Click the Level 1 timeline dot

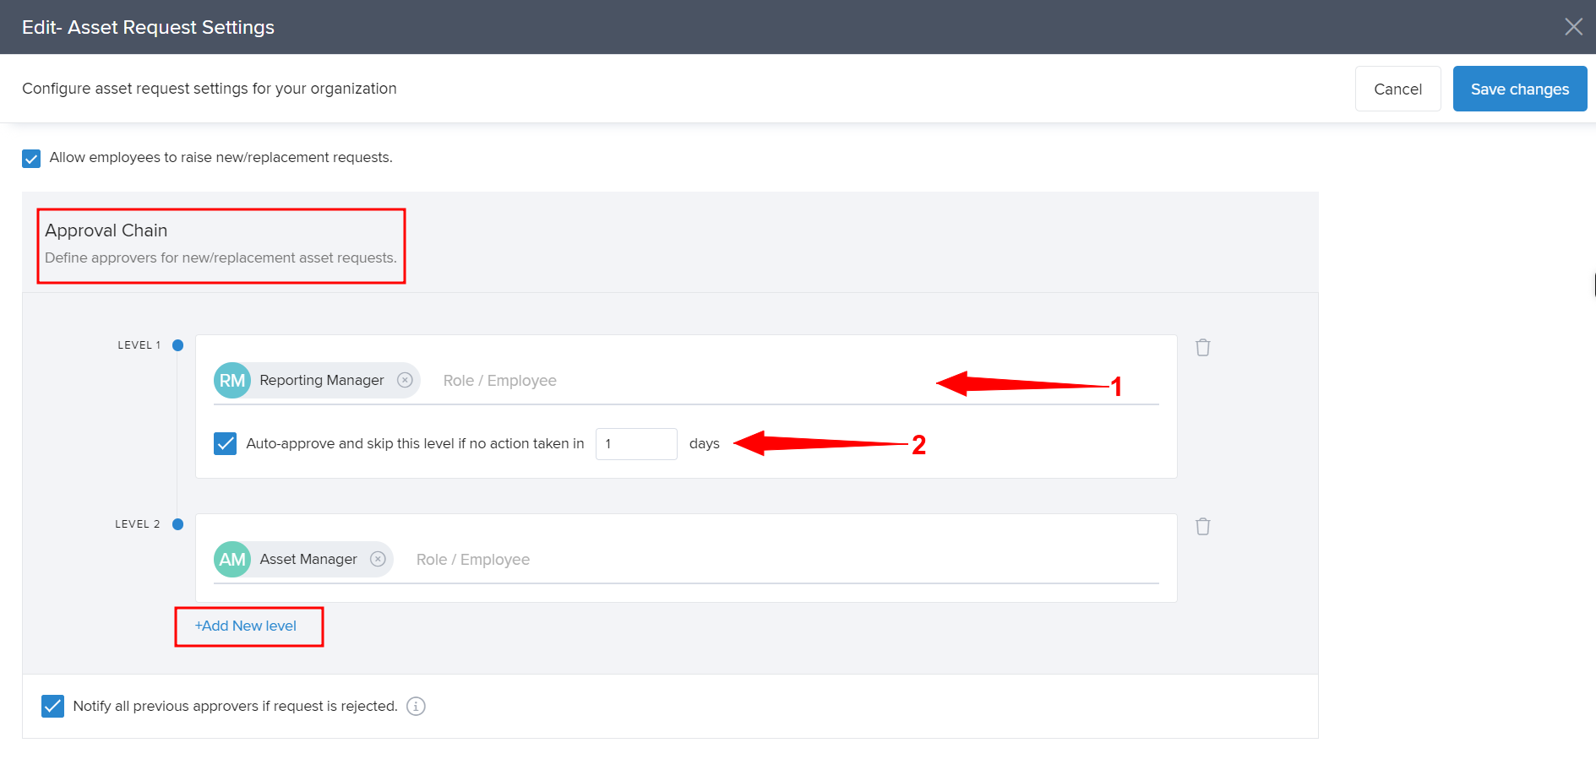tap(177, 345)
